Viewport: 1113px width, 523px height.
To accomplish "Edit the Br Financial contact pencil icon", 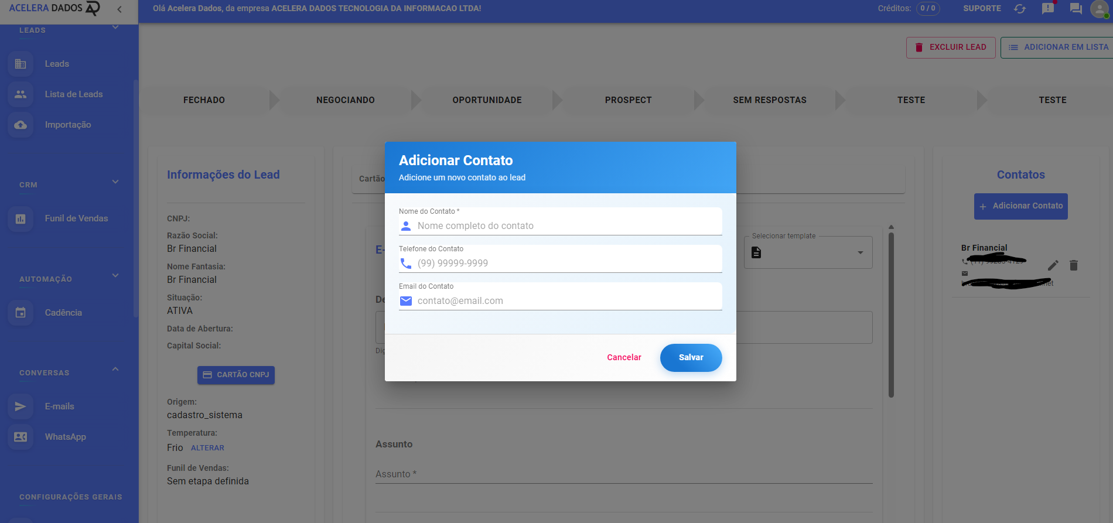I will tap(1053, 265).
